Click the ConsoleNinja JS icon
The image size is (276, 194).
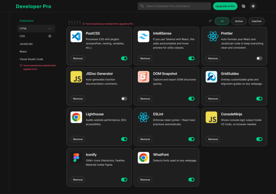(211, 117)
